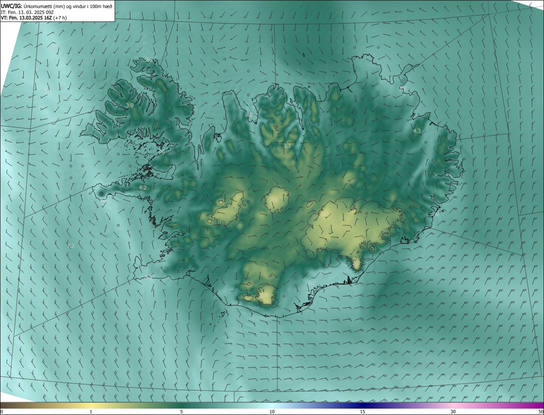Click the 15 label on the colorbar
The height and width of the screenshot is (415, 544).
(x=363, y=412)
